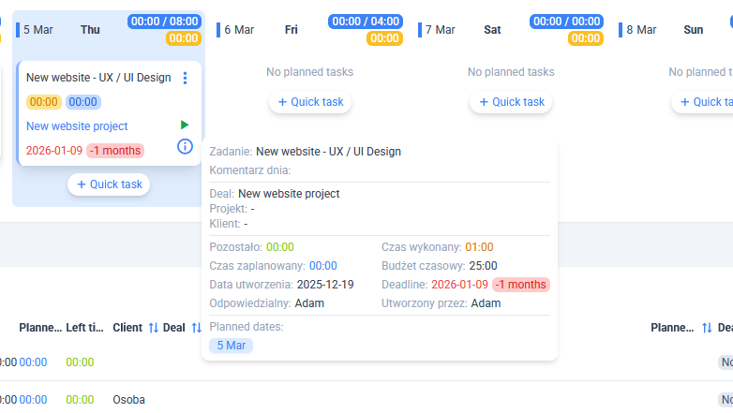
Task: Click Thursday's 00:00 / 08:00 time badge
Action: [x=164, y=22]
